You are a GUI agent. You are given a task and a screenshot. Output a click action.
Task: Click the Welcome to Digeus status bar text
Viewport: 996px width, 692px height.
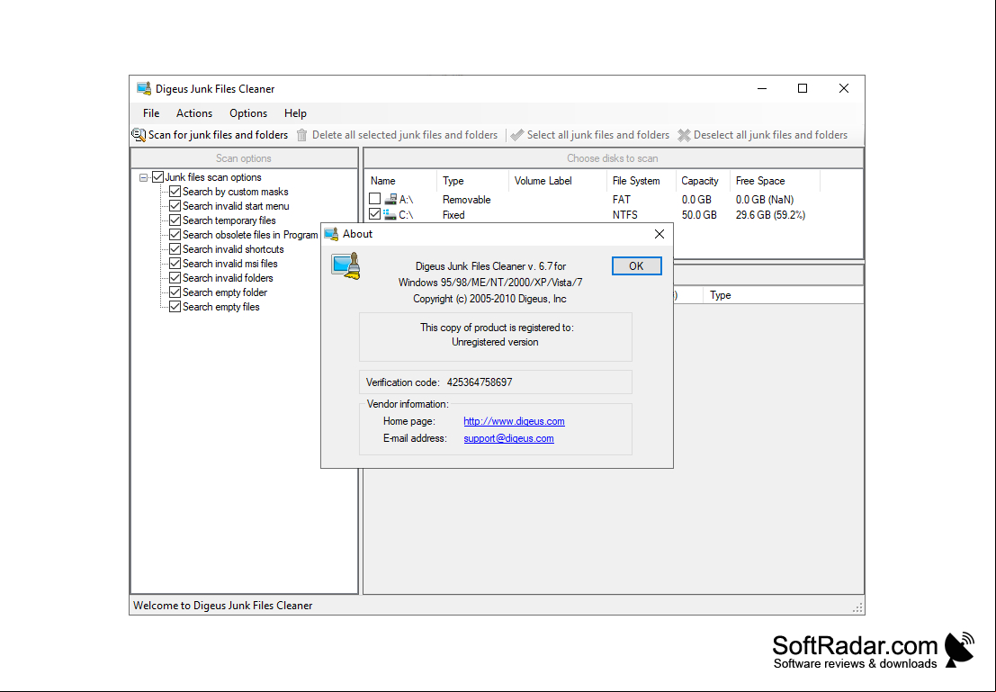coord(223,606)
